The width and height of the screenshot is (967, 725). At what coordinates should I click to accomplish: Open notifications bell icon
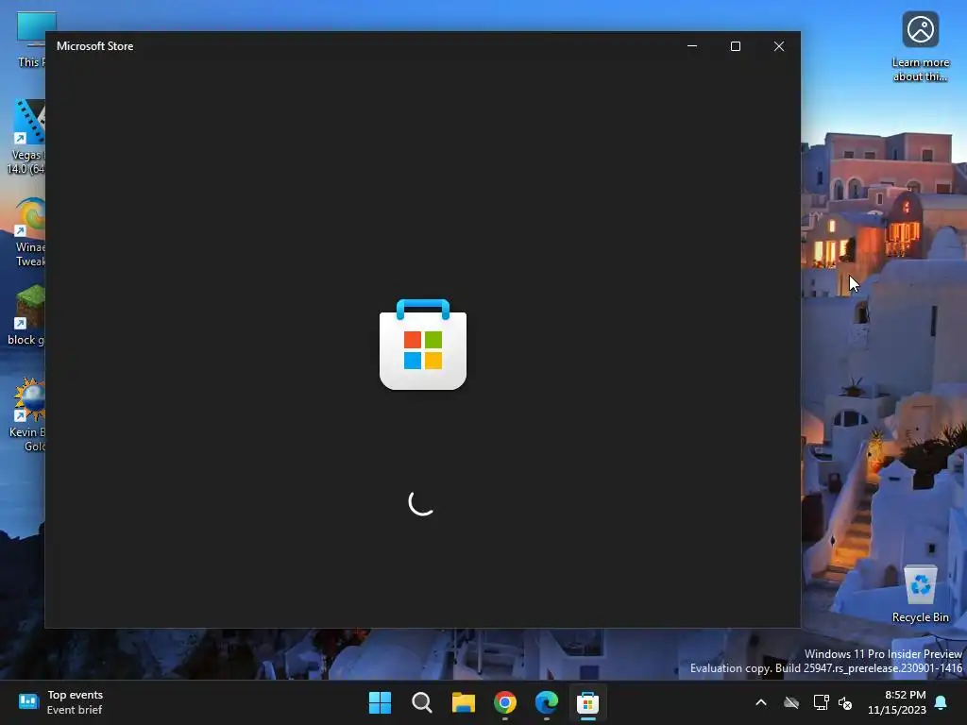point(942,702)
